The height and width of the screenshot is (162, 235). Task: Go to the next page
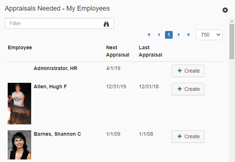coord(179,35)
